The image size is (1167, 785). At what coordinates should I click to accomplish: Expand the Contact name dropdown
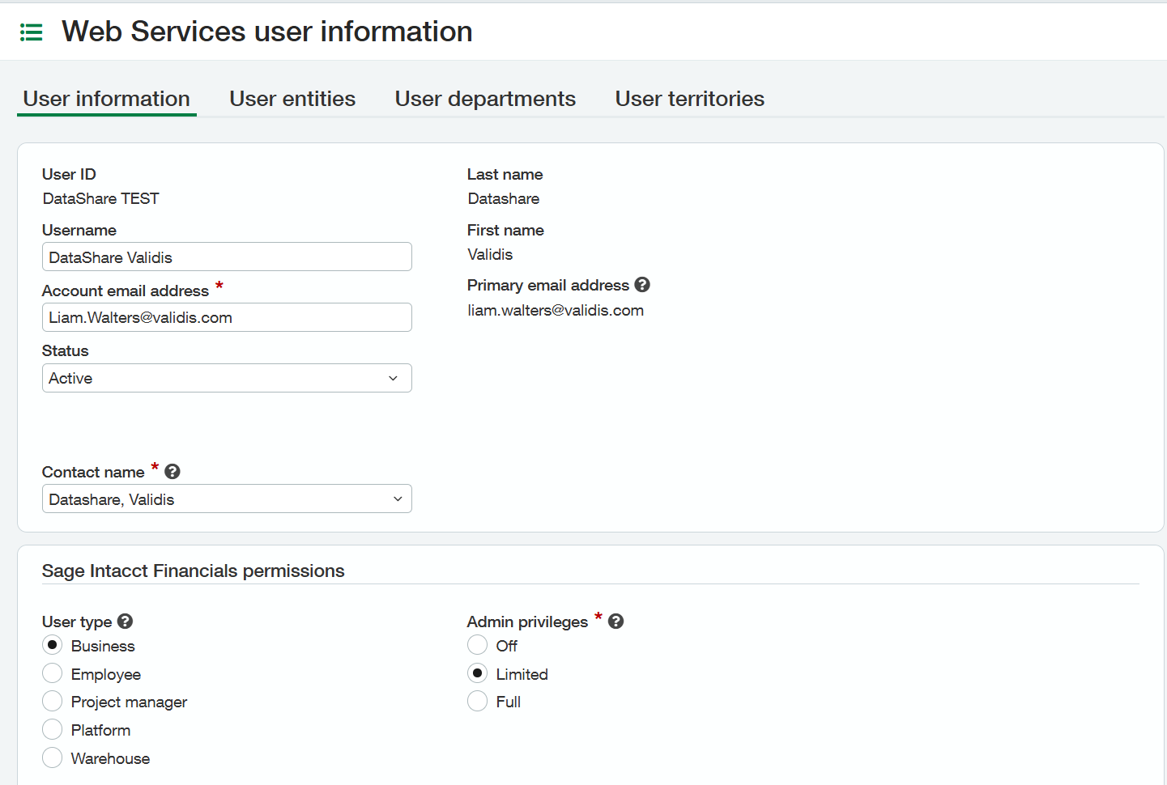(227, 499)
